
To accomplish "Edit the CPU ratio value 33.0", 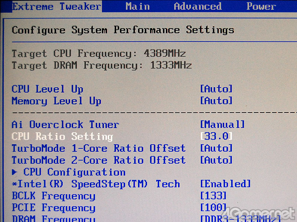I will pos(216,136).
